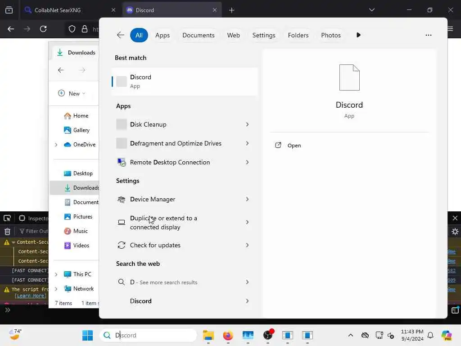
Task: Click the Remote Desktop Connection icon
Action: [x=122, y=162]
